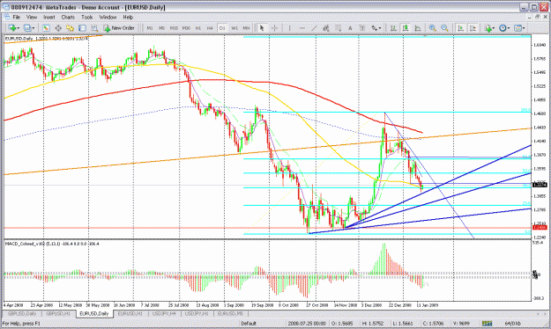Open the View menu
This screenshot has height=329, width=551.
[x=31, y=17]
